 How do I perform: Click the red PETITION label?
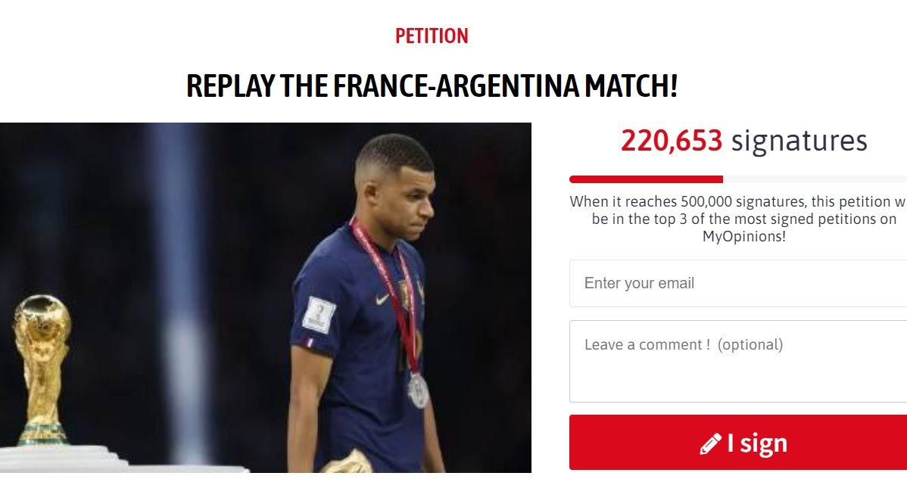432,36
